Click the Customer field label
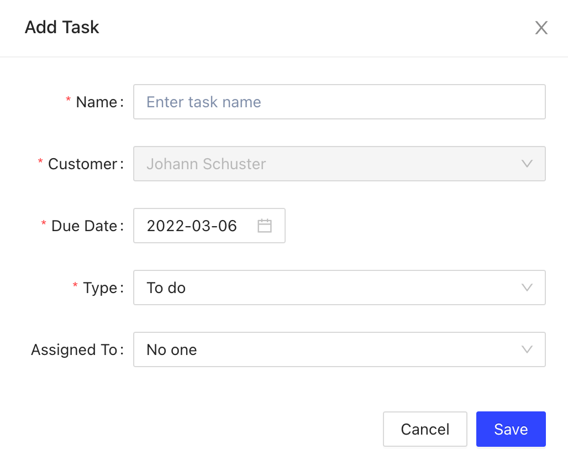 pyautogui.click(x=82, y=164)
